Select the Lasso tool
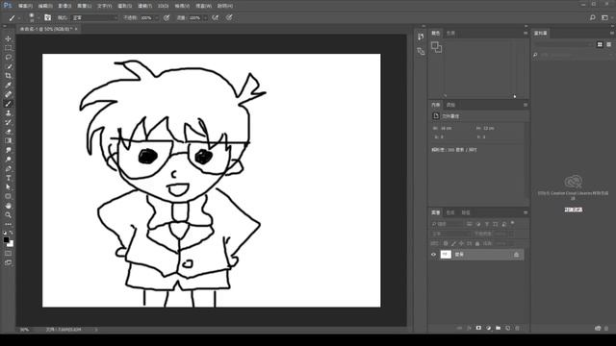616x346 pixels. pos(8,58)
